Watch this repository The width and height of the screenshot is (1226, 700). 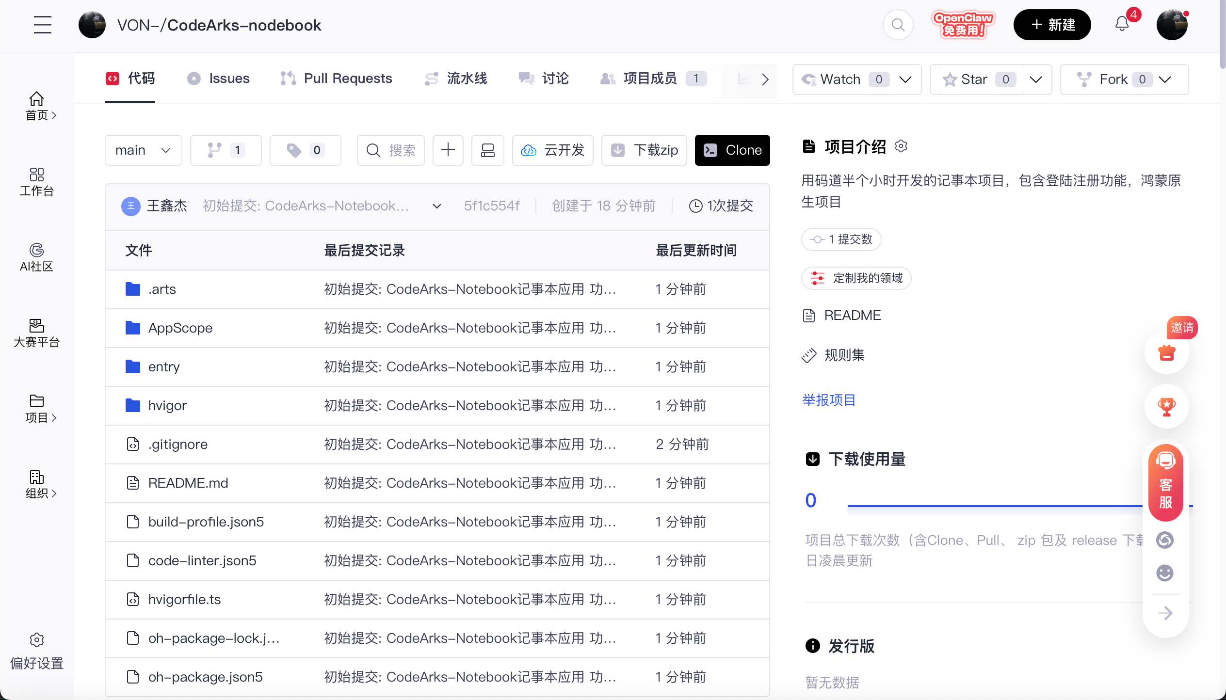tap(839, 79)
